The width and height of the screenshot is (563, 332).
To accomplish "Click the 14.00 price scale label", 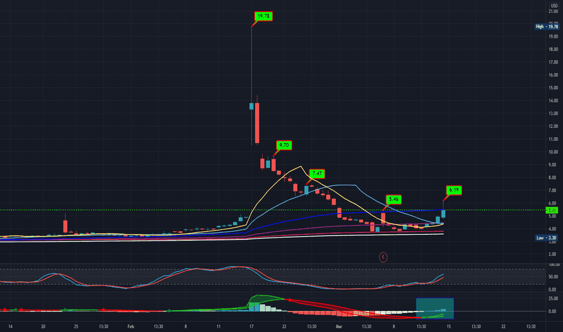I will [x=553, y=101].
